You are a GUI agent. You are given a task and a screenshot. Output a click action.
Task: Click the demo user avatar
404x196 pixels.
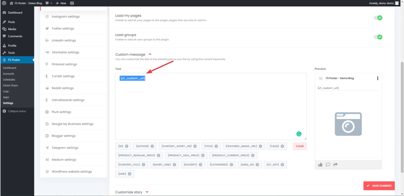pos(397,3)
